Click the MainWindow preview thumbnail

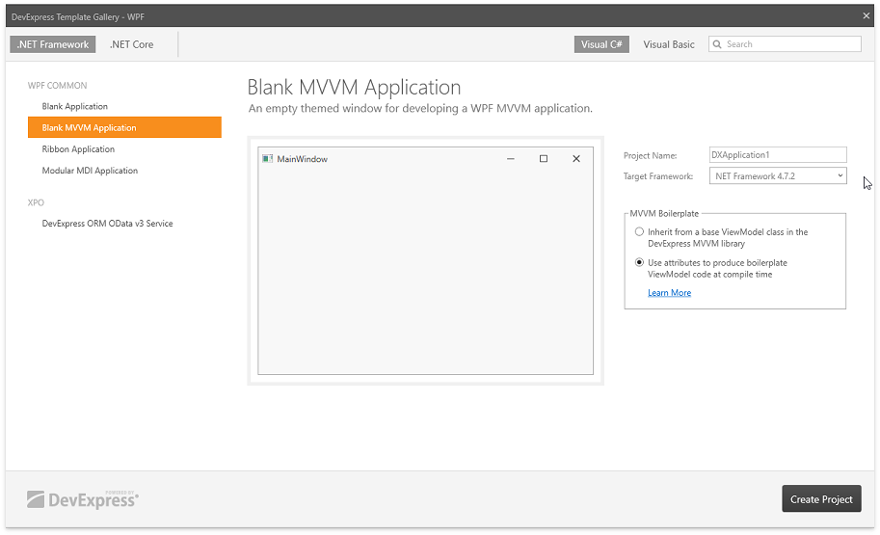pyautogui.click(x=425, y=260)
